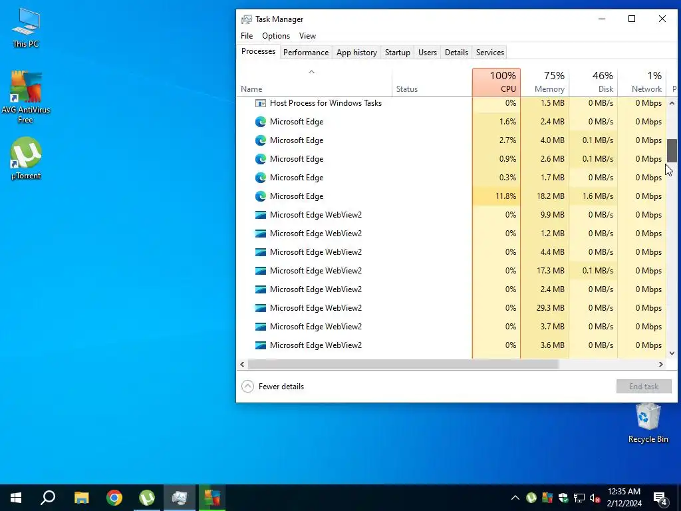Open the Recycle Bin on desktop
Viewport: 681px width, 511px height.
tap(648, 423)
